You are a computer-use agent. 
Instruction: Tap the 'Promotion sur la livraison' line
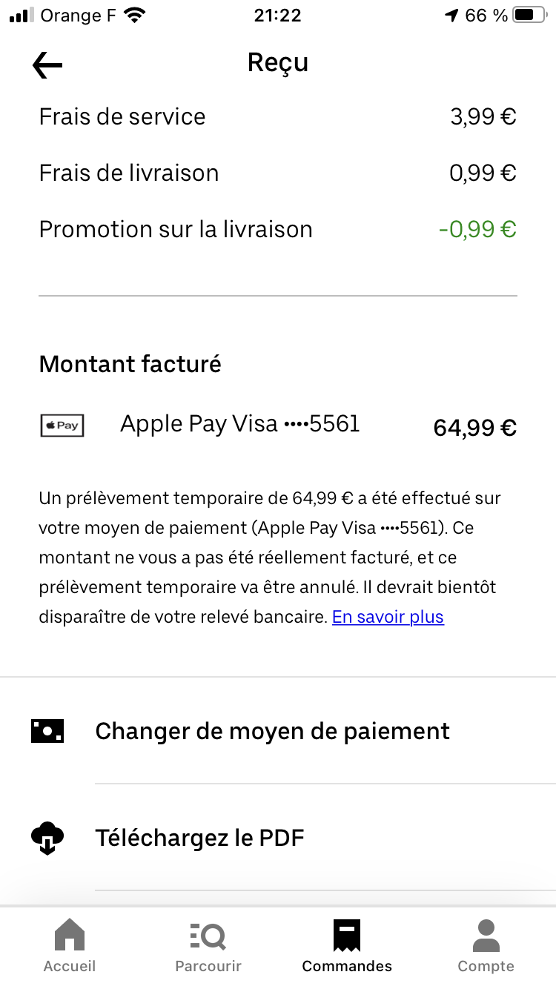pos(176,229)
